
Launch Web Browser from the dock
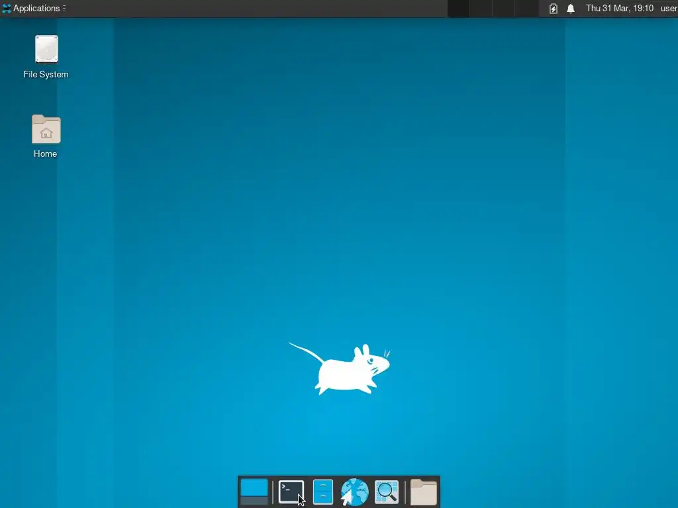[x=354, y=492]
